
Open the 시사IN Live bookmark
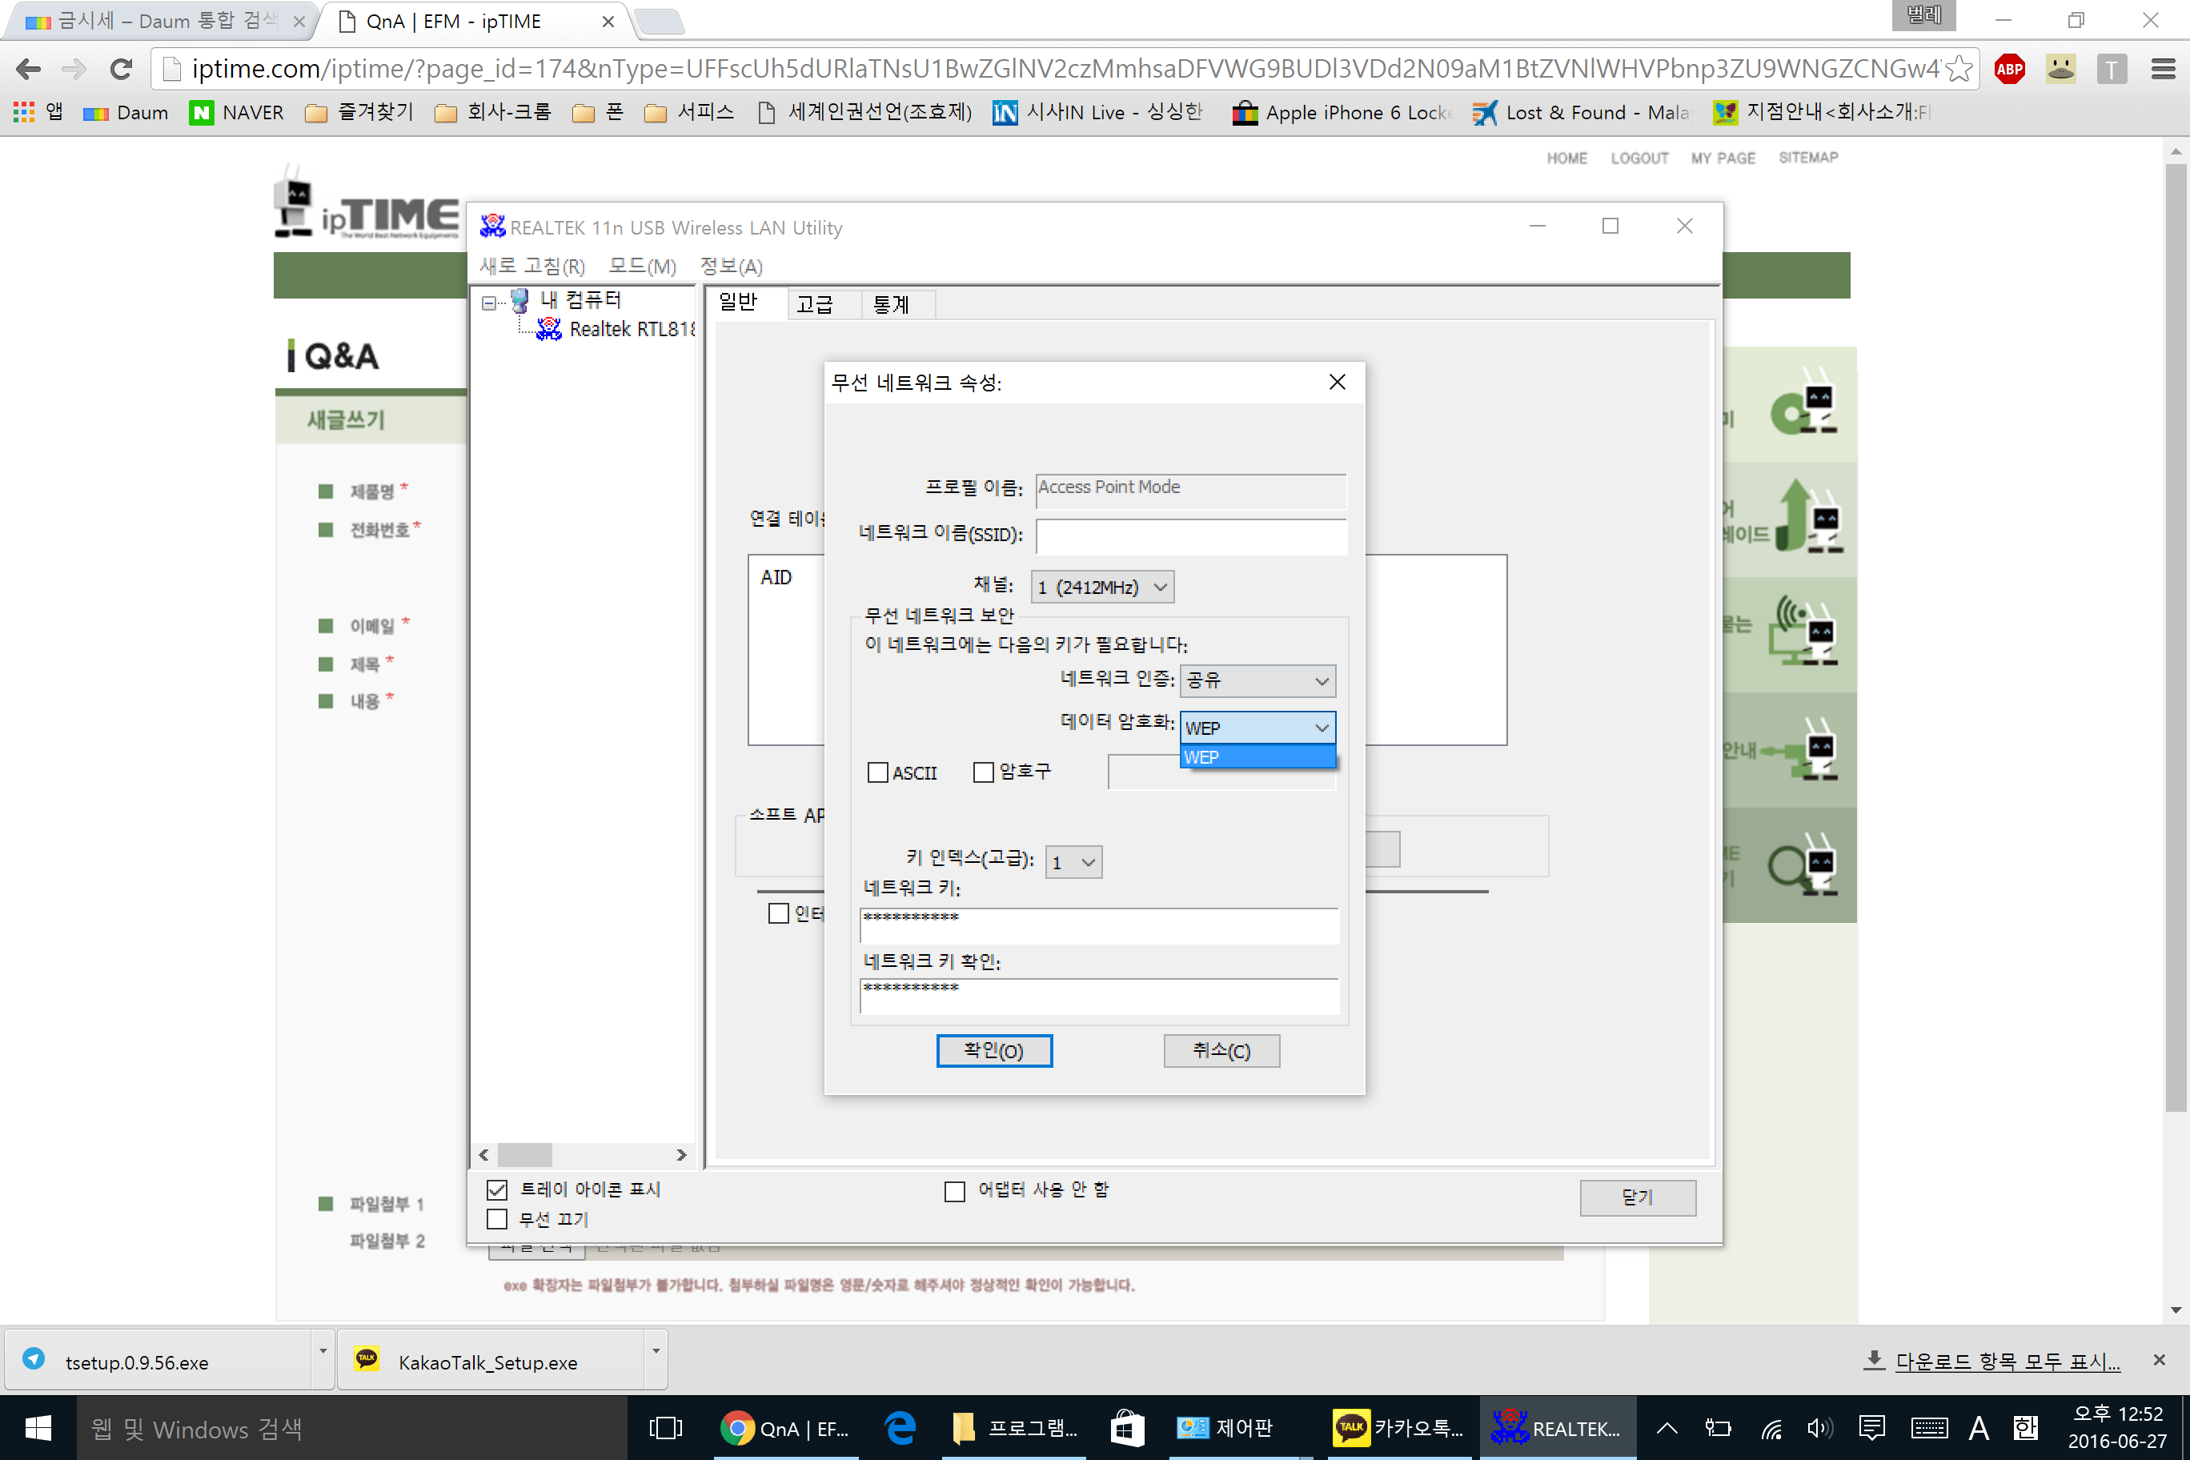(x=1097, y=113)
